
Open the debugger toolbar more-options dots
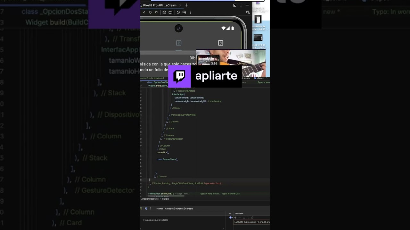point(150,209)
